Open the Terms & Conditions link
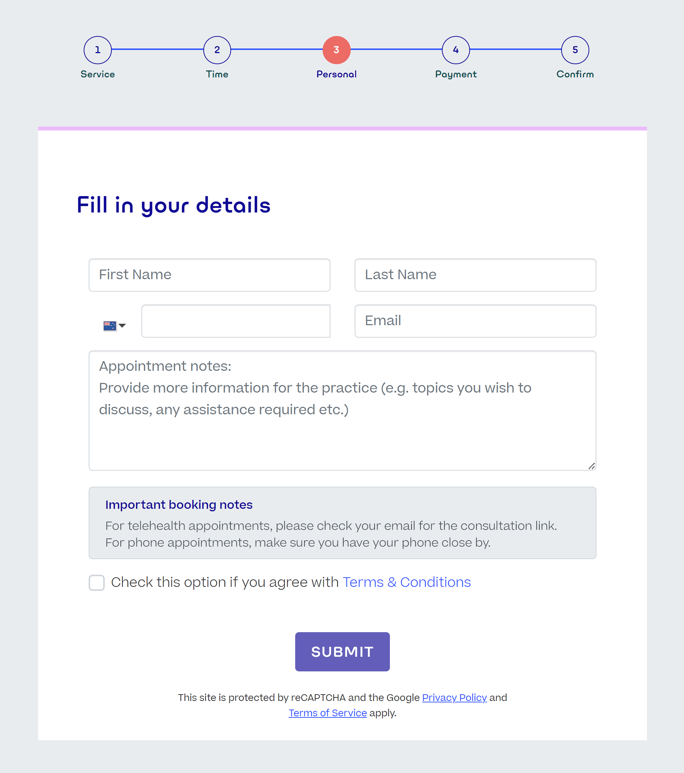The image size is (684, 773). [406, 582]
